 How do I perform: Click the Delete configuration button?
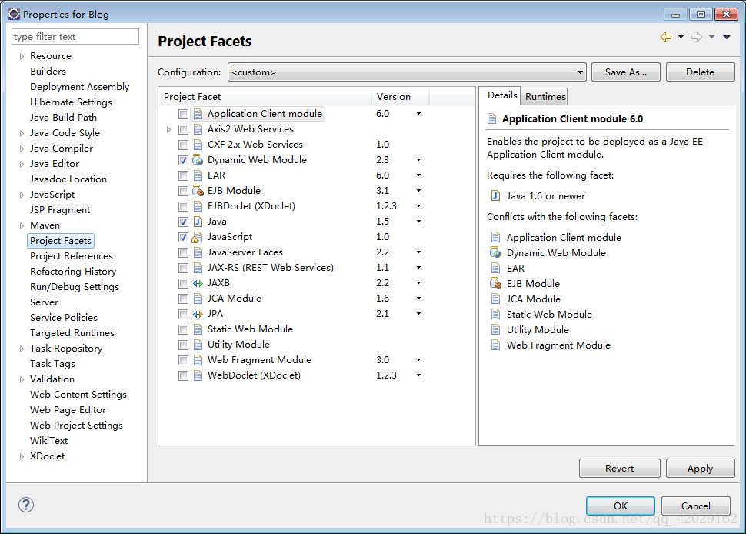[700, 72]
